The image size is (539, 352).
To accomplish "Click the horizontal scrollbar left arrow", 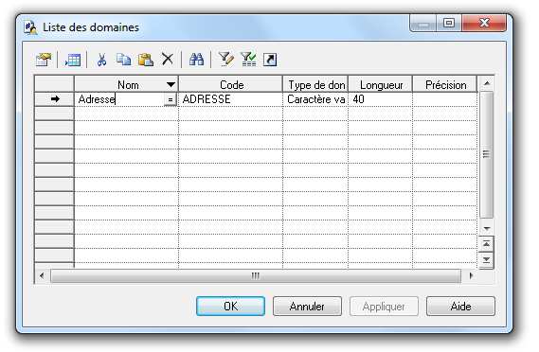I will click(x=42, y=275).
